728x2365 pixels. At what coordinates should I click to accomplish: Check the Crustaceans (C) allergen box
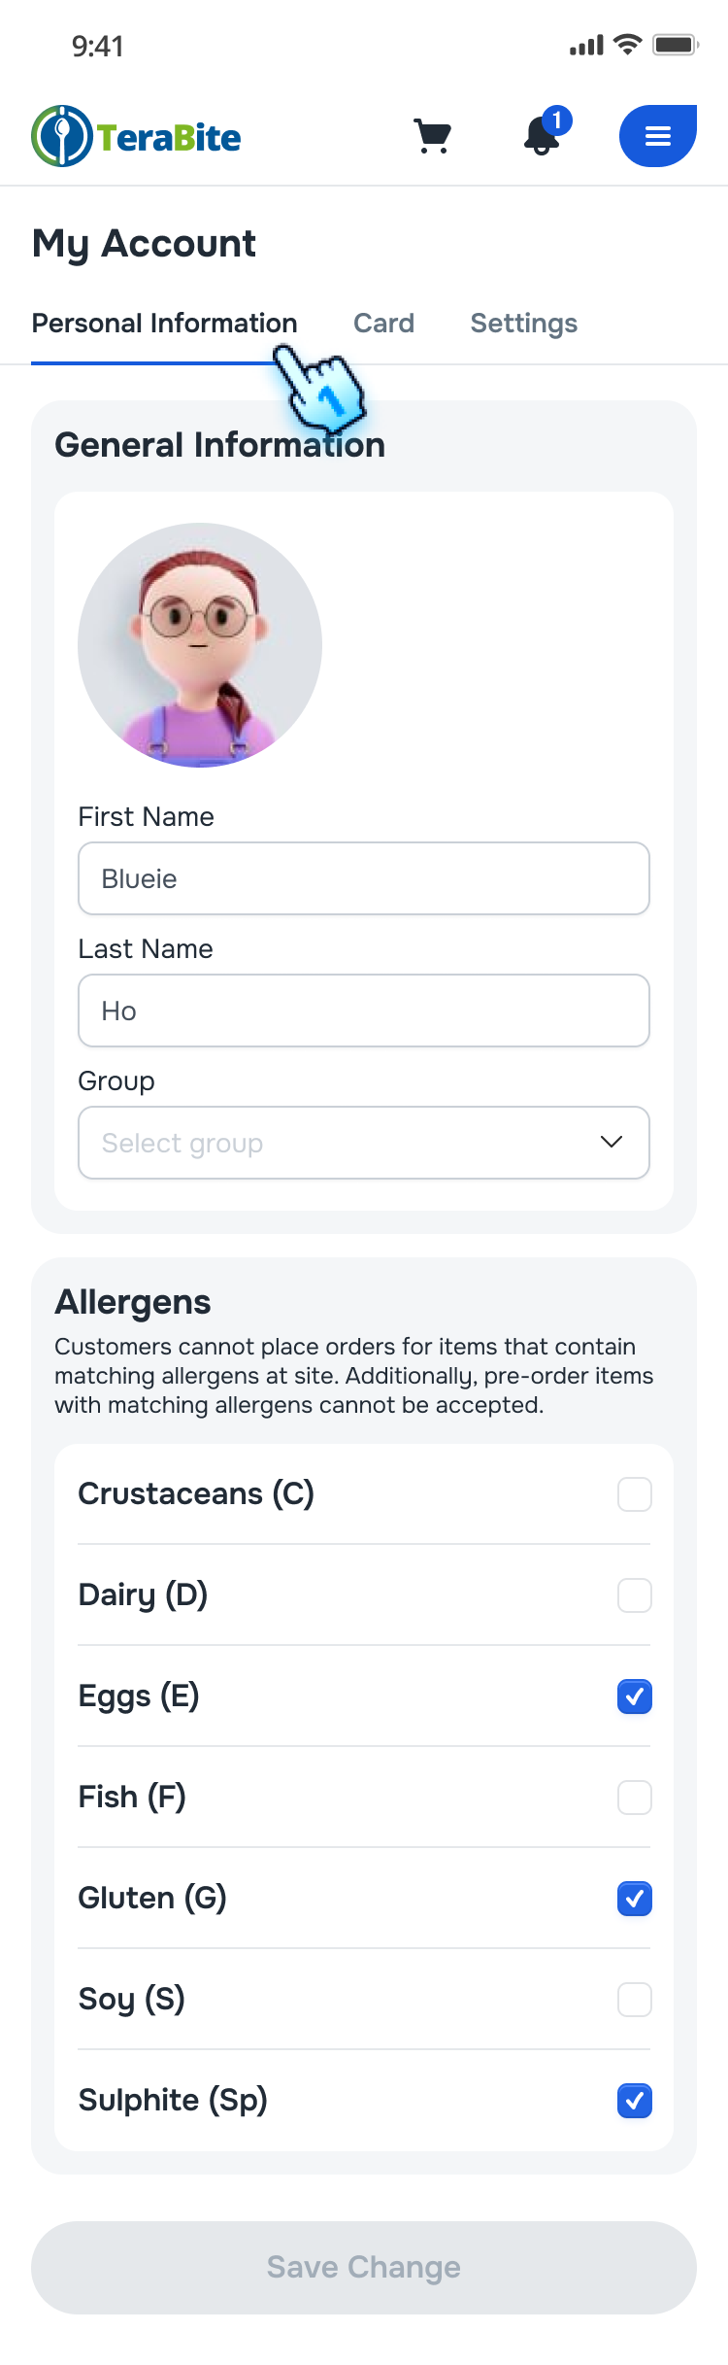[635, 1494]
